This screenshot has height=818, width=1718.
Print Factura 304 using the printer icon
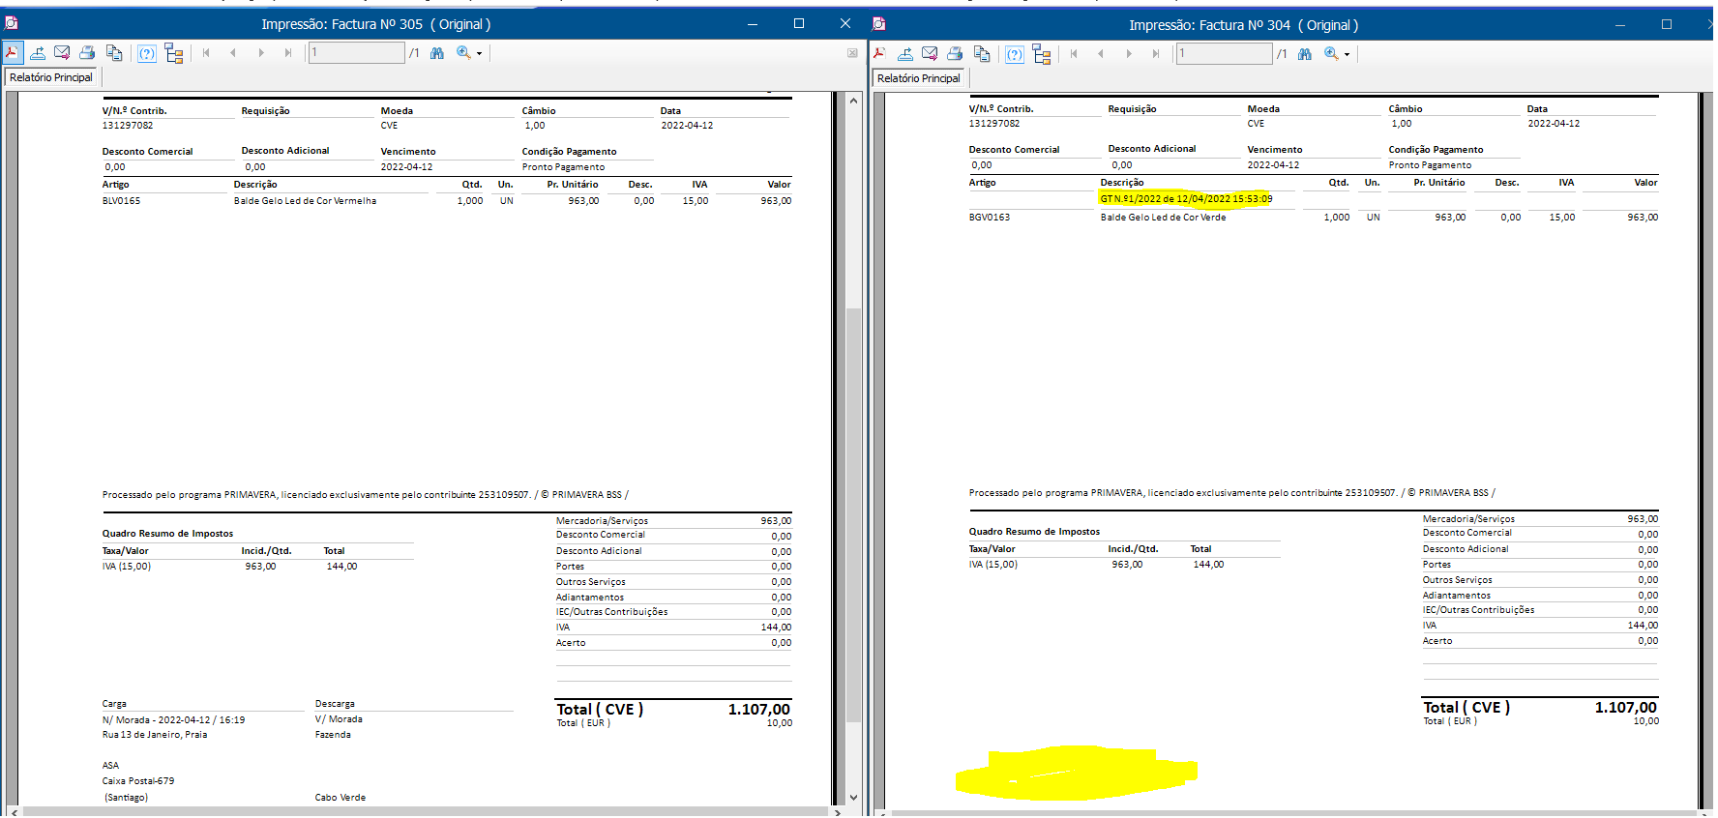click(955, 54)
